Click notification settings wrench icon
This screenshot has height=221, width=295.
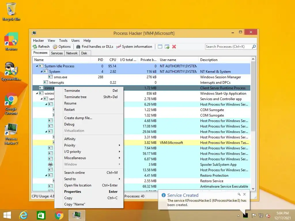[x=239, y=194]
